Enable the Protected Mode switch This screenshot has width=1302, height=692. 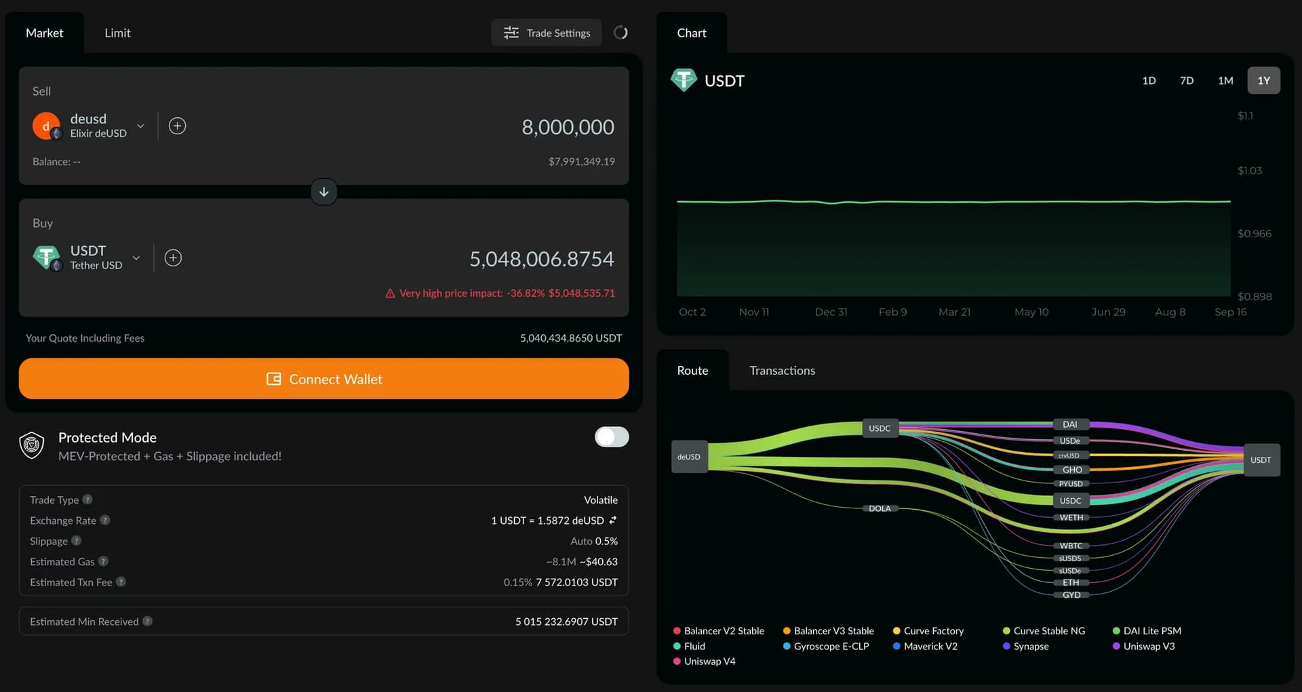click(612, 437)
